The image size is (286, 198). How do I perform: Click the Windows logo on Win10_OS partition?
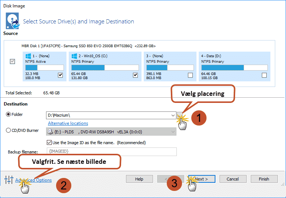[x=74, y=56]
